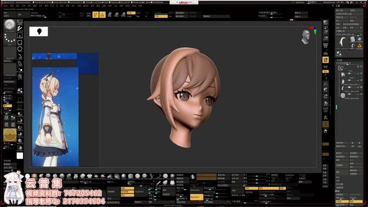Toggle eye of crescent third subtool

[x=361, y=87]
